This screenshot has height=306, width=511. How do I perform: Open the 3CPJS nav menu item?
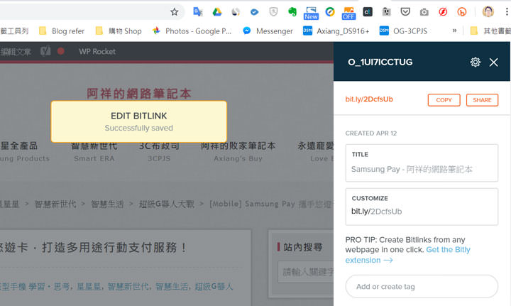(x=159, y=151)
